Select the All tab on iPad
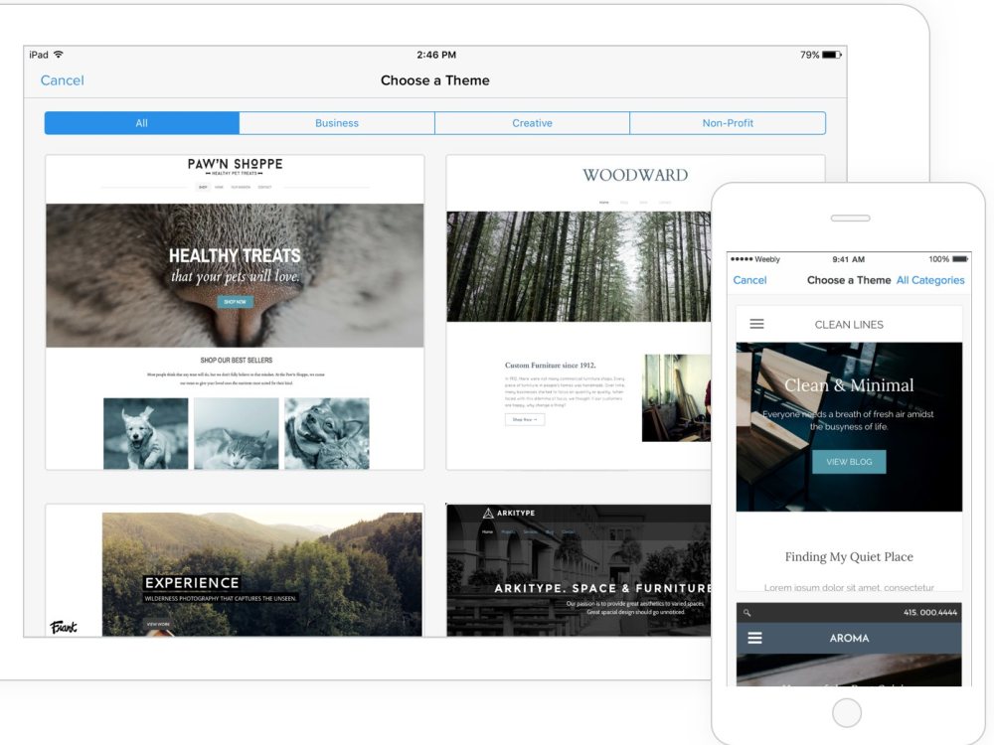The width and height of the screenshot is (994, 745). (x=142, y=123)
